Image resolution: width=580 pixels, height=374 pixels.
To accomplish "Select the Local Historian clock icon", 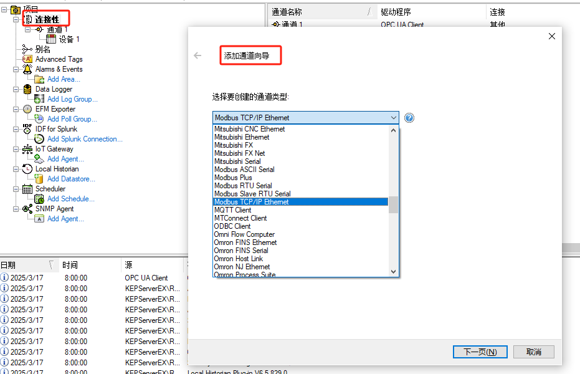I will coord(27,169).
